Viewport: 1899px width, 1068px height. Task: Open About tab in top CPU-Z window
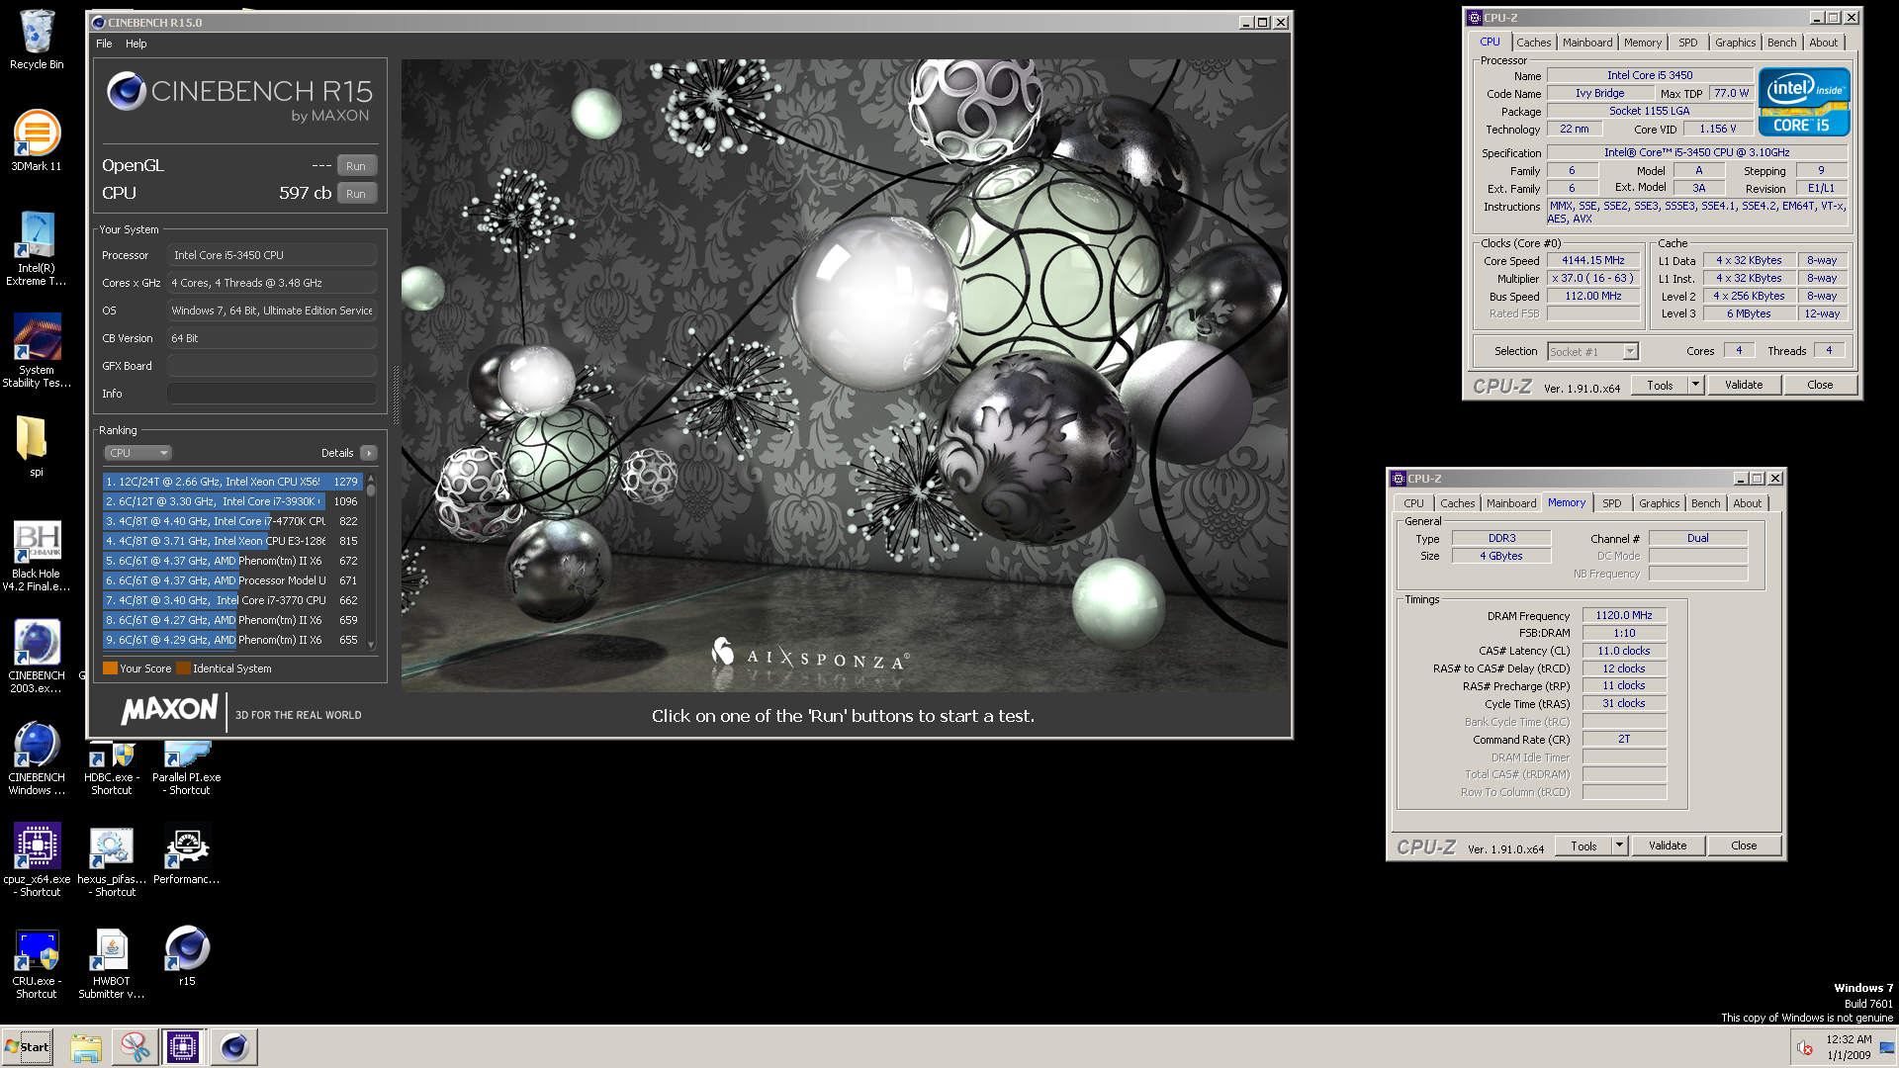[1824, 43]
